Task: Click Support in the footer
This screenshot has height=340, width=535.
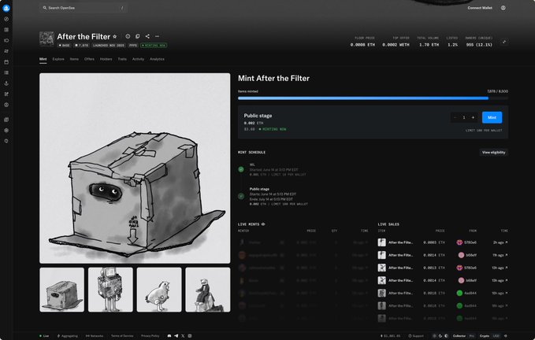Action: tap(416, 336)
